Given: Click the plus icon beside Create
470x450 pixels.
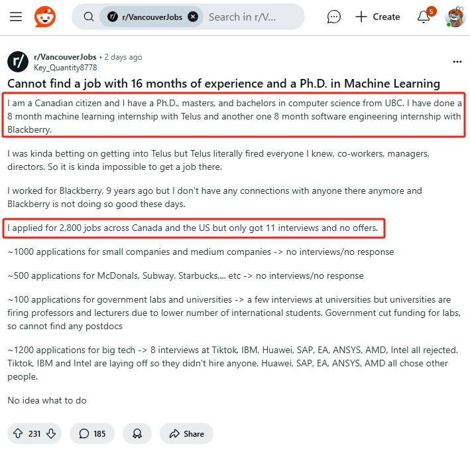Looking at the screenshot, I should coord(361,17).
